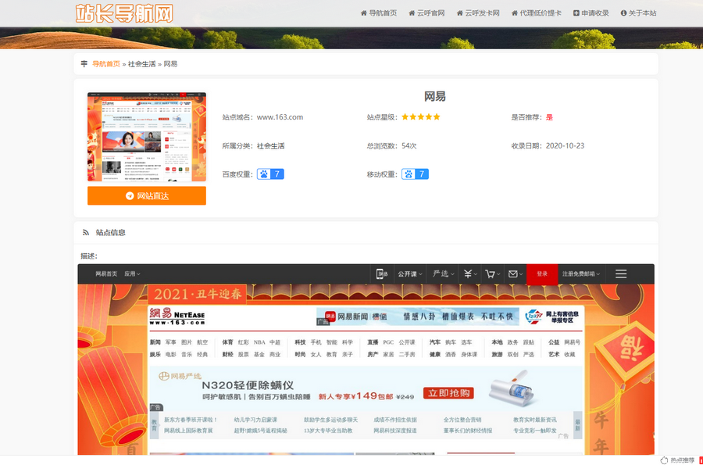Click 网易首页 in the NetEase screenshot top bar

pos(106,274)
